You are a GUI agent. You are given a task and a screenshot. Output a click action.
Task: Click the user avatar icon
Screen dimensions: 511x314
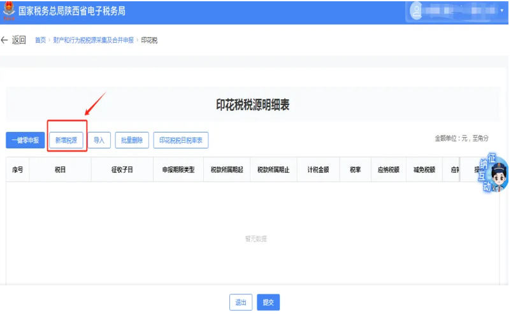tap(417, 11)
